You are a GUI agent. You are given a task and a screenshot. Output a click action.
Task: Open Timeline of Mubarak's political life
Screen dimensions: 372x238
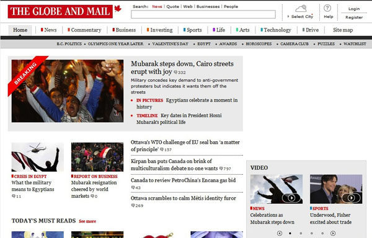point(179,119)
